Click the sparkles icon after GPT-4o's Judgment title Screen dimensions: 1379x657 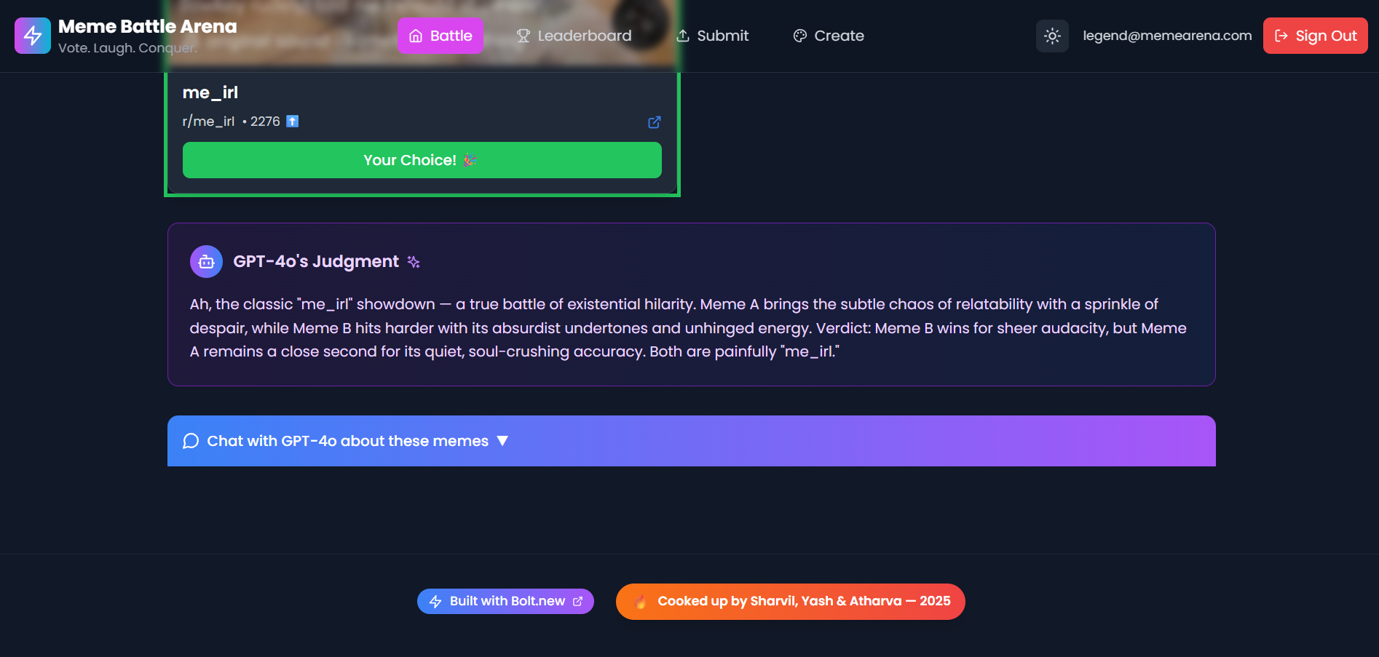[413, 261]
